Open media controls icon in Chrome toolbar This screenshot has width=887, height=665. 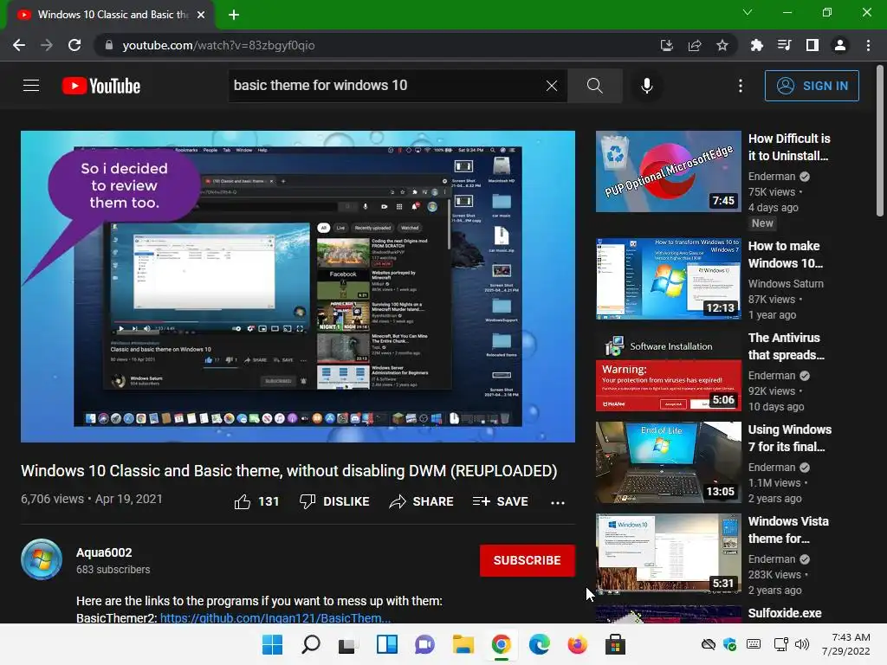[x=785, y=45]
